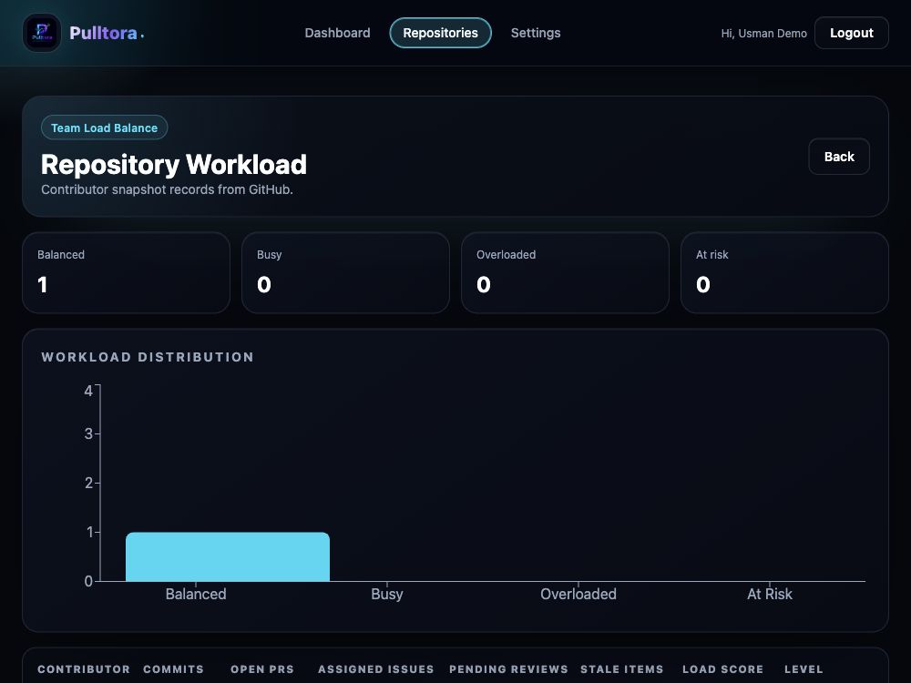Select the Balanced stat card
Viewport: 911px width, 683px height.
(126, 273)
